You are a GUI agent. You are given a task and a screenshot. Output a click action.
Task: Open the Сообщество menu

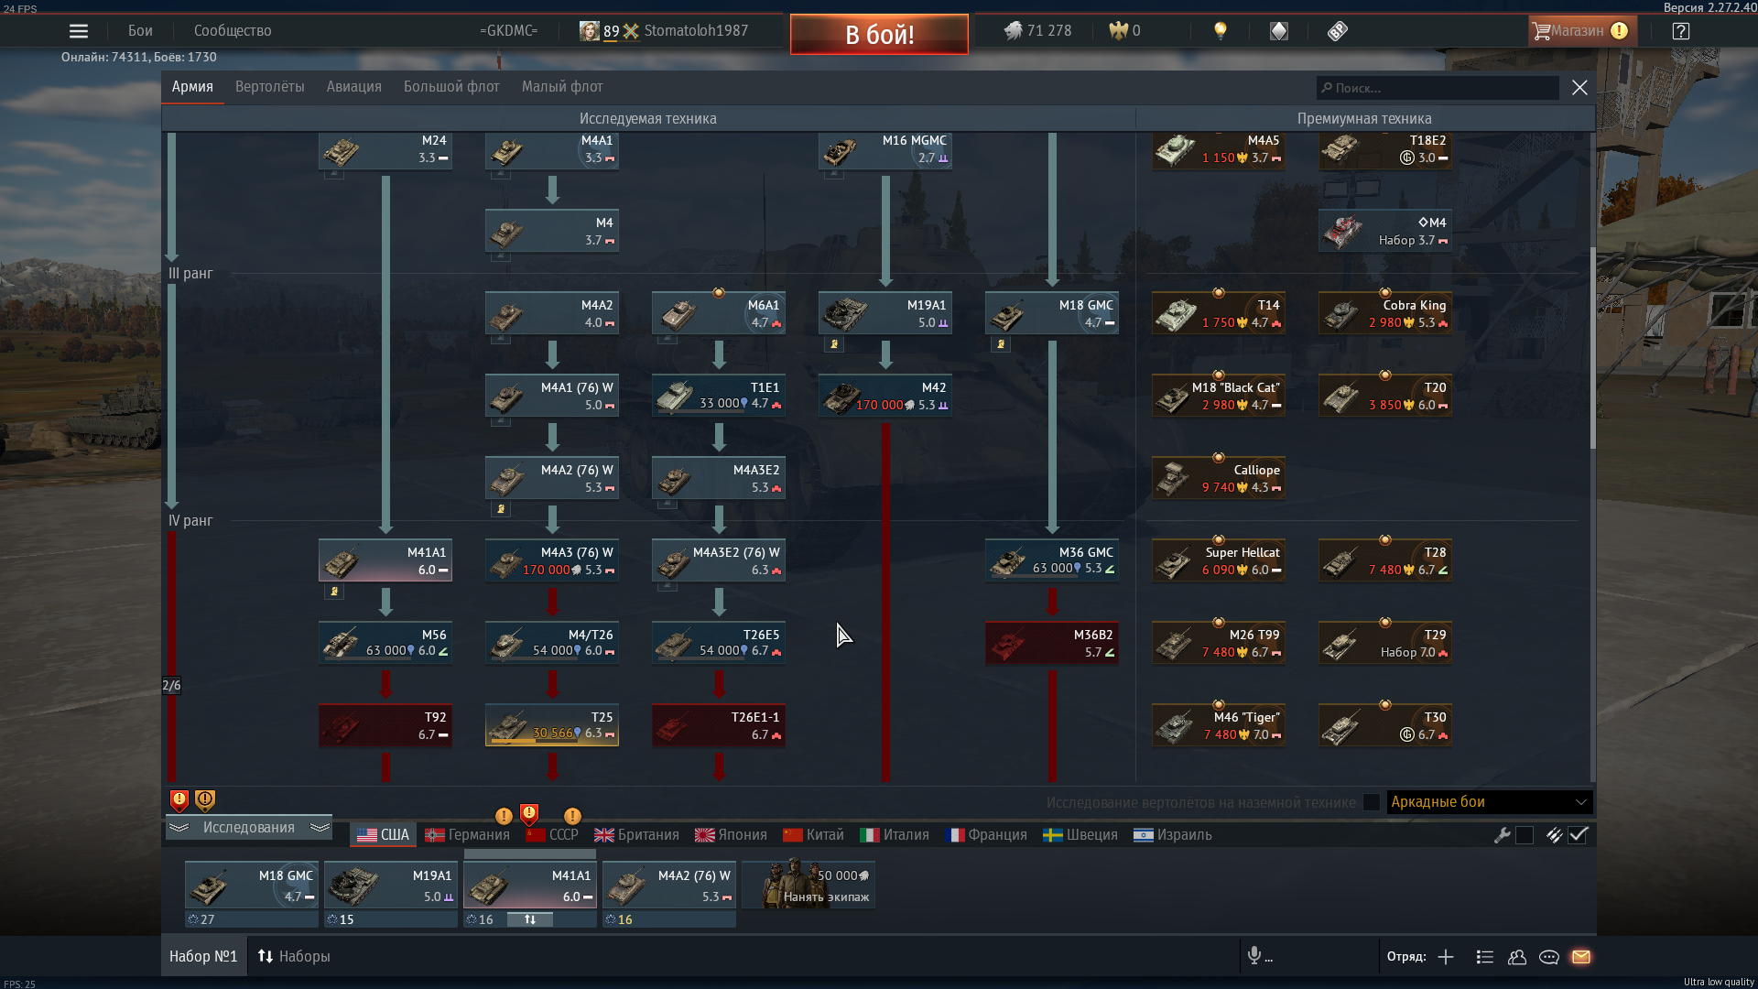tap(233, 31)
